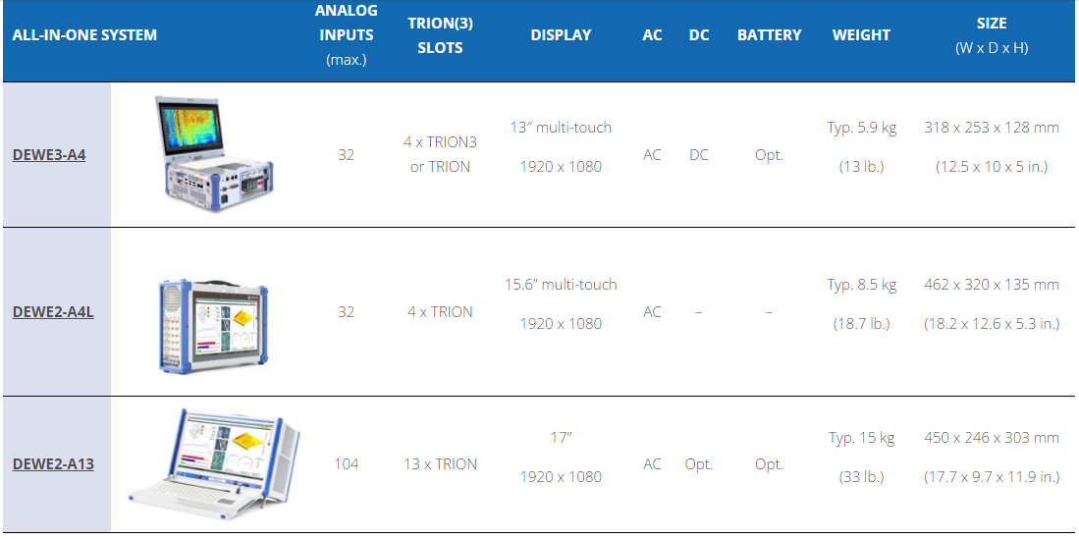This screenshot has width=1079, height=539.
Task: Click the 104 analog inputs value
Action: 346,464
